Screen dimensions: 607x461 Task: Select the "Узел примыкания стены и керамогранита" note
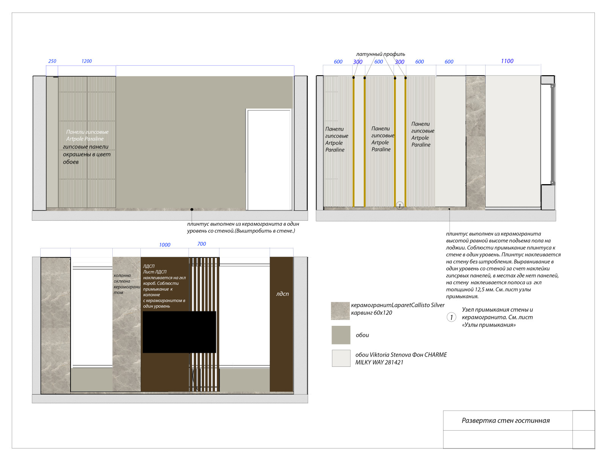point(497,317)
